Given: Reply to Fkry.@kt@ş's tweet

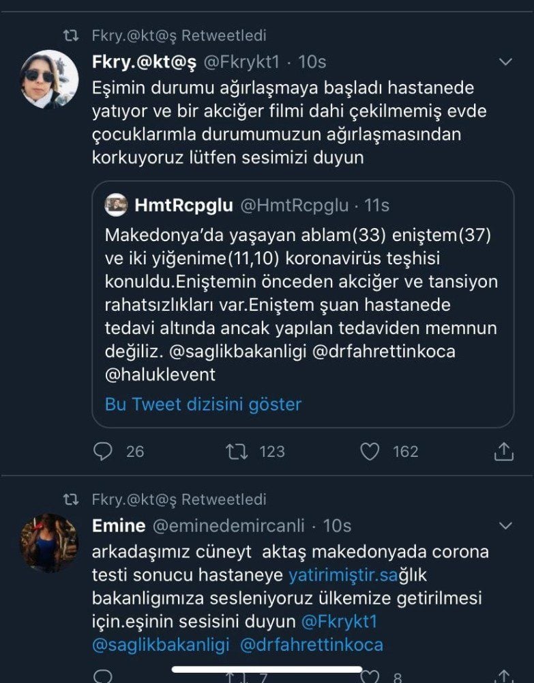Looking at the screenshot, I should click(x=102, y=451).
